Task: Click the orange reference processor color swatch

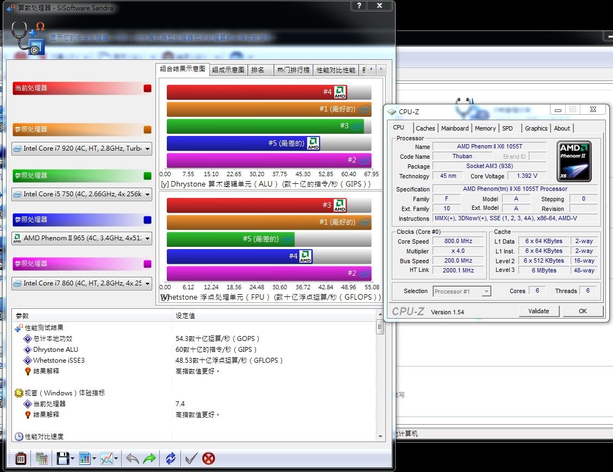Action: [x=147, y=129]
